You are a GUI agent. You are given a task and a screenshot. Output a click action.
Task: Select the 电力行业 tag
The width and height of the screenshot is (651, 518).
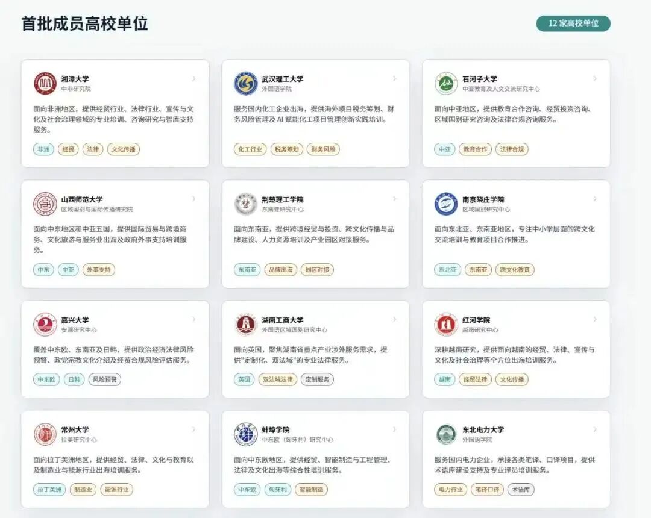[451, 490]
